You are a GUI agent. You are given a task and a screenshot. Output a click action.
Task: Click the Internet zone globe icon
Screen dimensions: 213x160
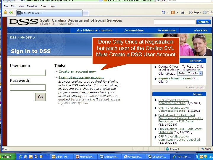[167, 149]
